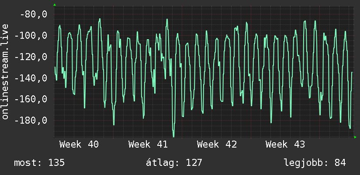Click the 'legjobb: 84' statistic
The image size is (360, 175).
[x=315, y=163]
